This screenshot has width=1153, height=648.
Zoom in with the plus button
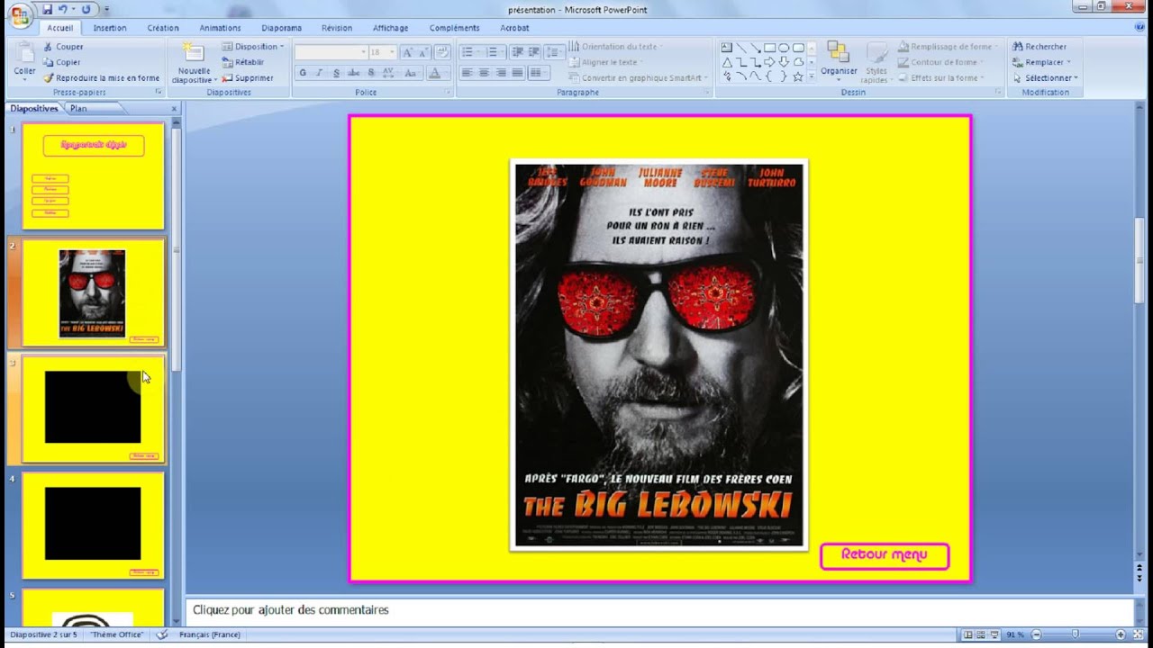1121,634
